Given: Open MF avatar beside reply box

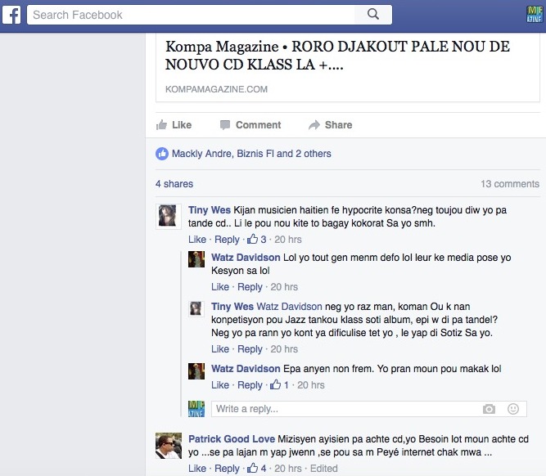Looking at the screenshot, I should (x=196, y=409).
